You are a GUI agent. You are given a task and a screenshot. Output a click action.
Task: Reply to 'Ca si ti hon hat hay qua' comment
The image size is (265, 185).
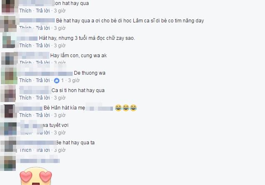click(43, 98)
